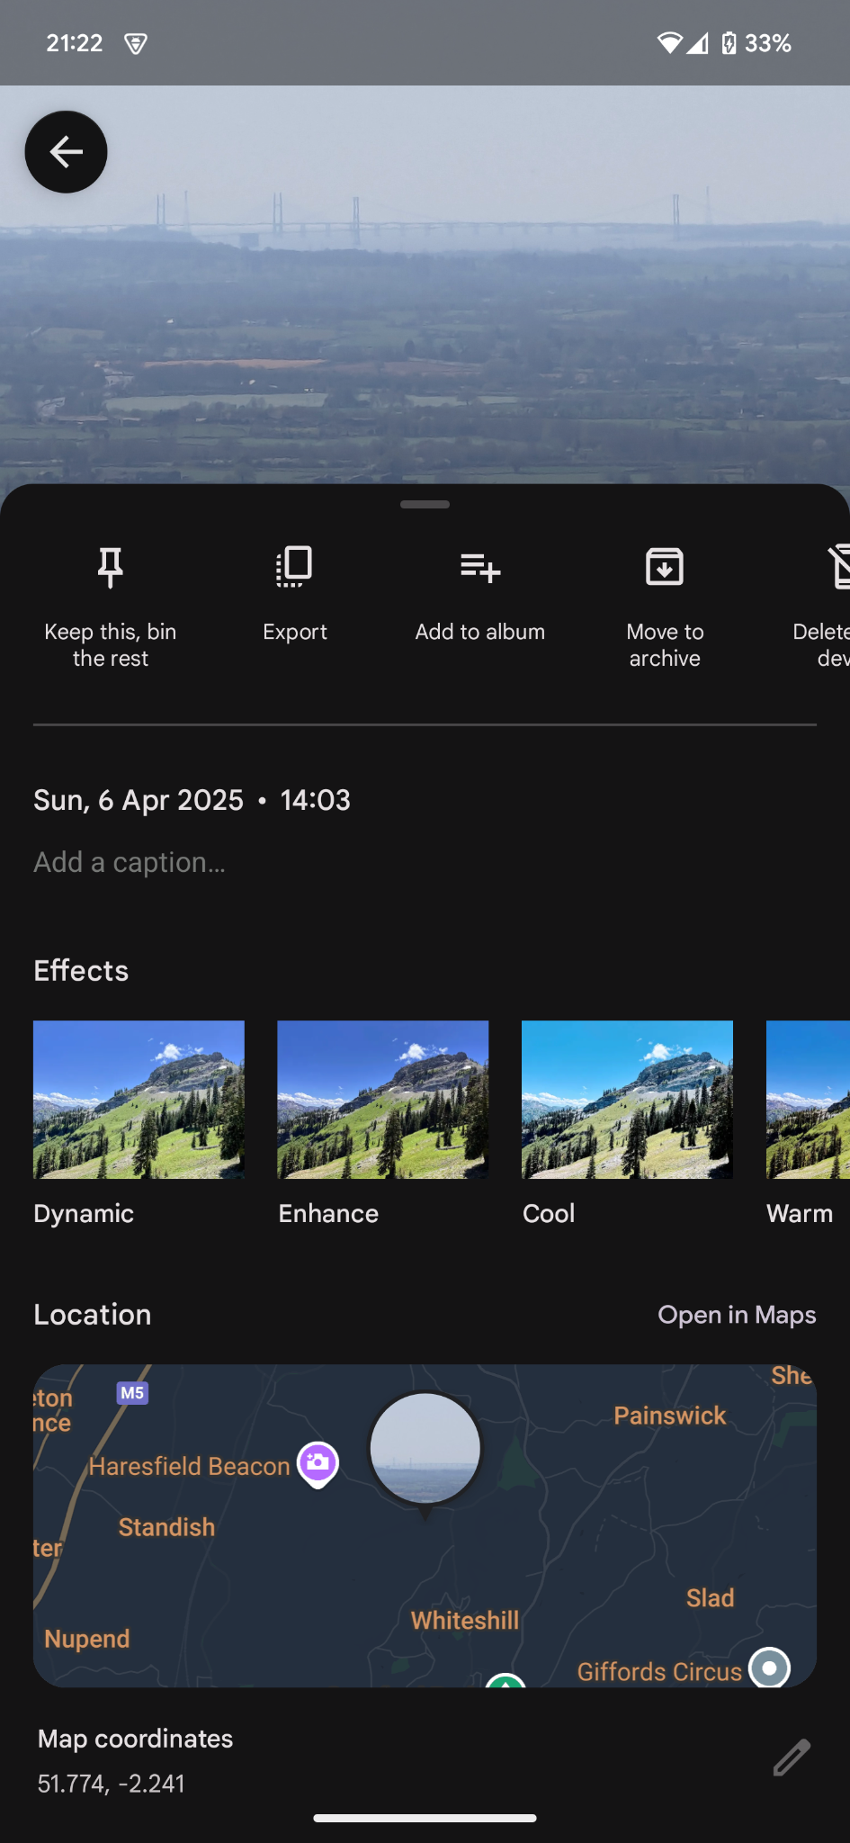Tap the Add a caption field
This screenshot has width=850, height=1843.
point(130,862)
